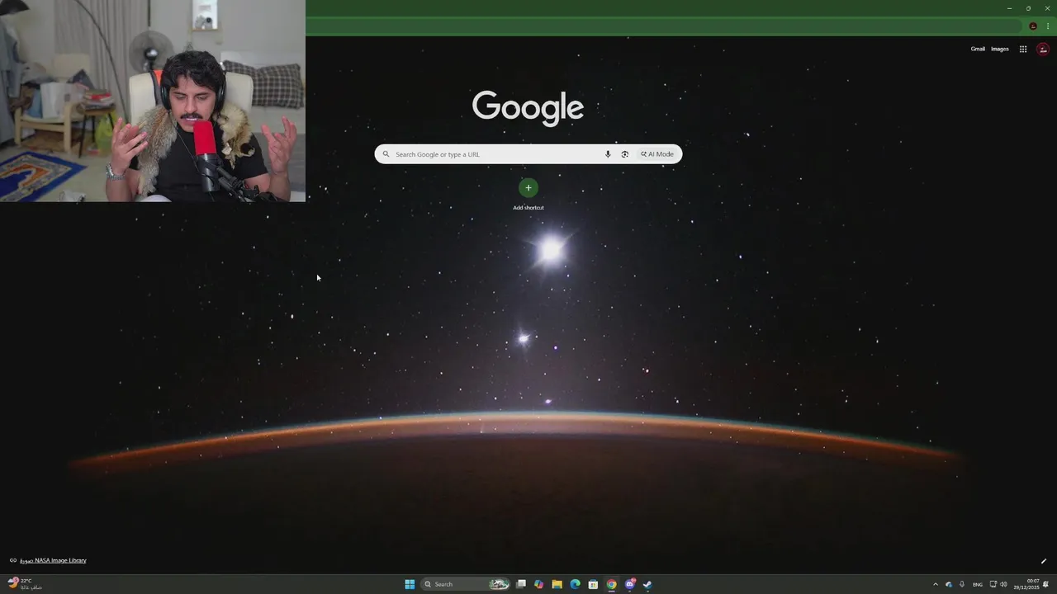Open Gmail link
The image size is (1057, 594).
coord(978,49)
